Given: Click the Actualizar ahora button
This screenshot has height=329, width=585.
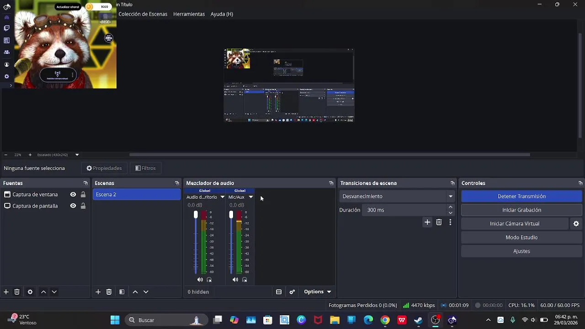Looking at the screenshot, I should pyautogui.click(x=68, y=7).
